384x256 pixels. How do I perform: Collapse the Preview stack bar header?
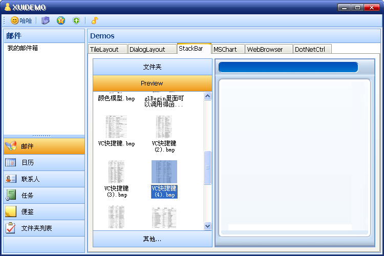[152, 83]
